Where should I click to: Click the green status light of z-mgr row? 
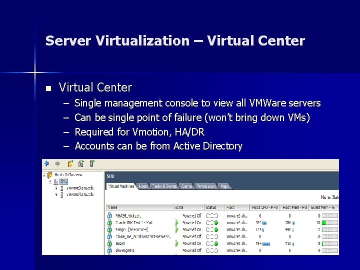click(x=216, y=229)
